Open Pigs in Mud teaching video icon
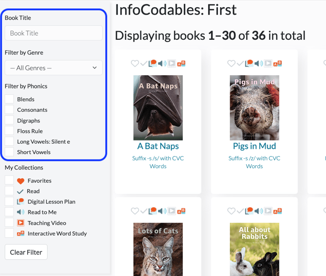 point(268,63)
